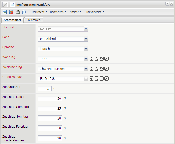Clear the Währung field with its X icon
The width and height of the screenshot is (175, 144).
point(106,59)
